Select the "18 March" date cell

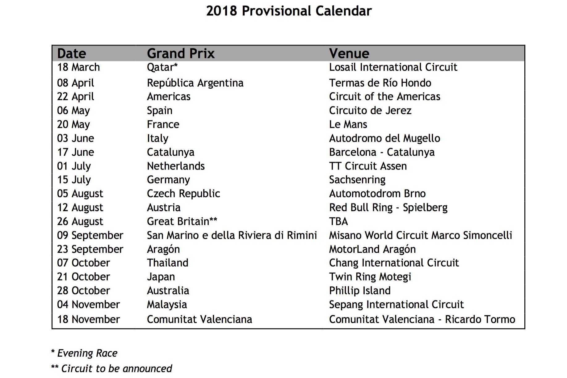(78, 67)
